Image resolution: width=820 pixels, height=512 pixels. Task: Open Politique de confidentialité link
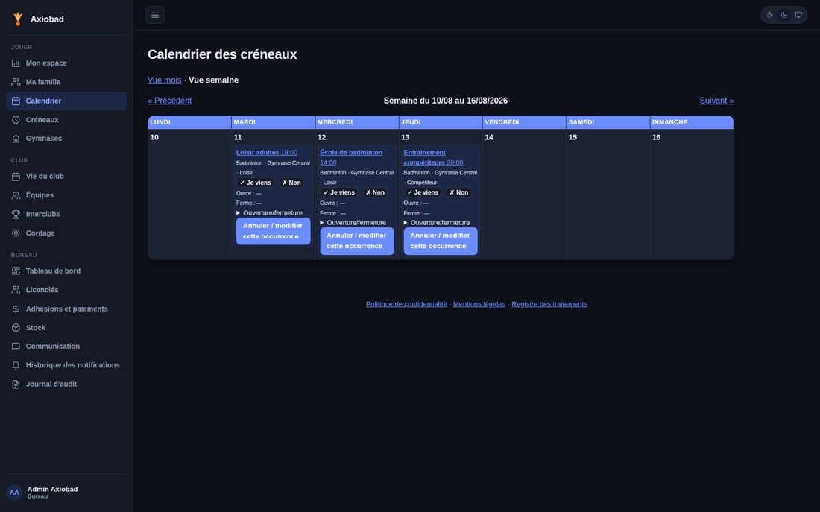pos(406,304)
